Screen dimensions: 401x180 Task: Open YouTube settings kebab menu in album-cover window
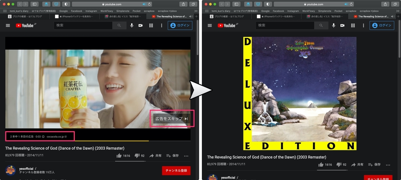[363, 25]
